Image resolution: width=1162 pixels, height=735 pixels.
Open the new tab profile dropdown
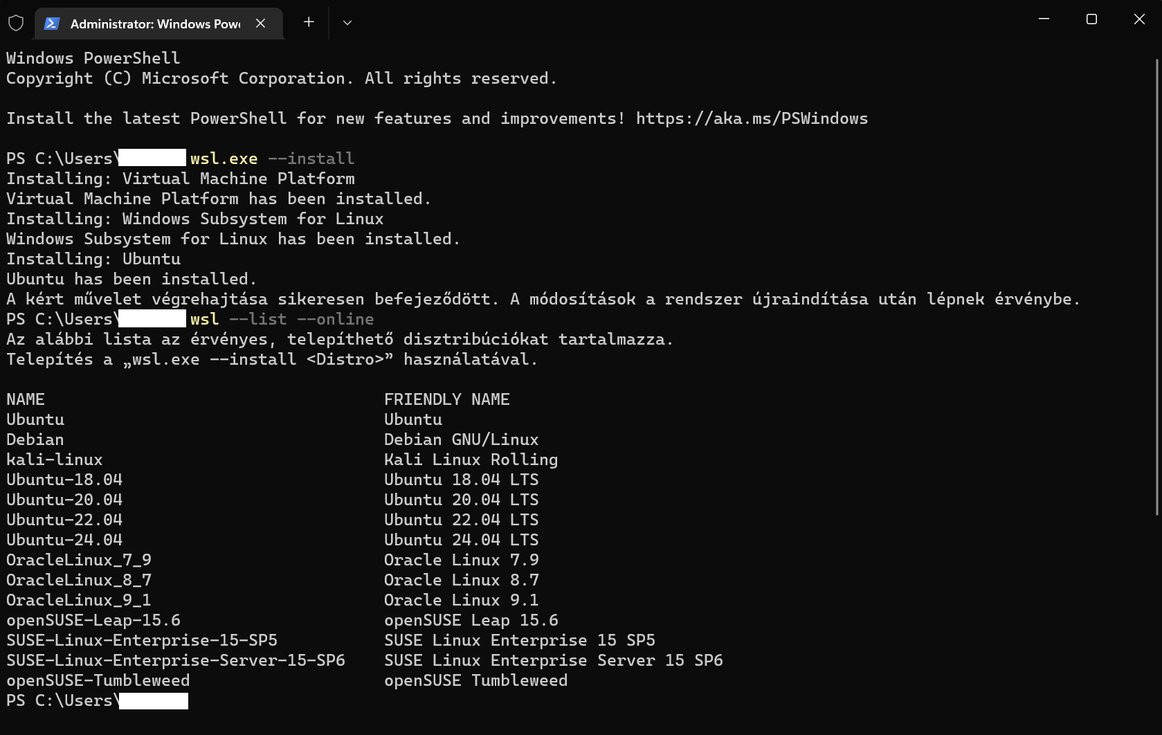pyautogui.click(x=347, y=22)
